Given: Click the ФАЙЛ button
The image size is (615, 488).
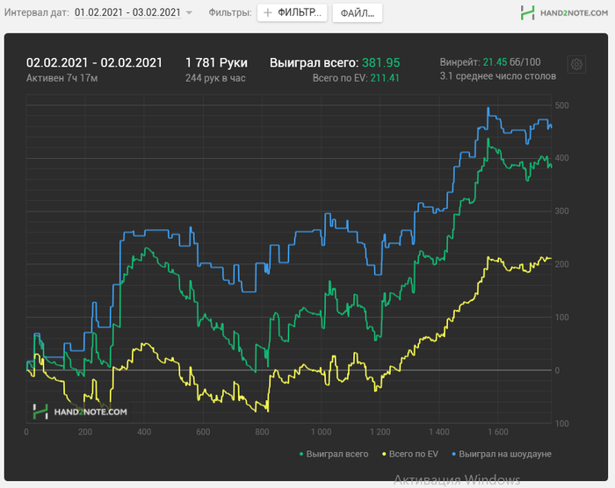Looking at the screenshot, I should tap(358, 13).
